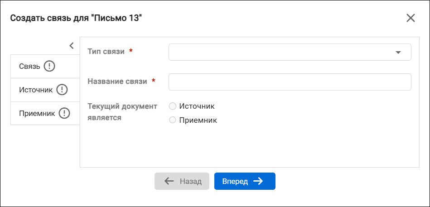Close the Создать связь dialog
The width and height of the screenshot is (430, 207).
point(411,18)
